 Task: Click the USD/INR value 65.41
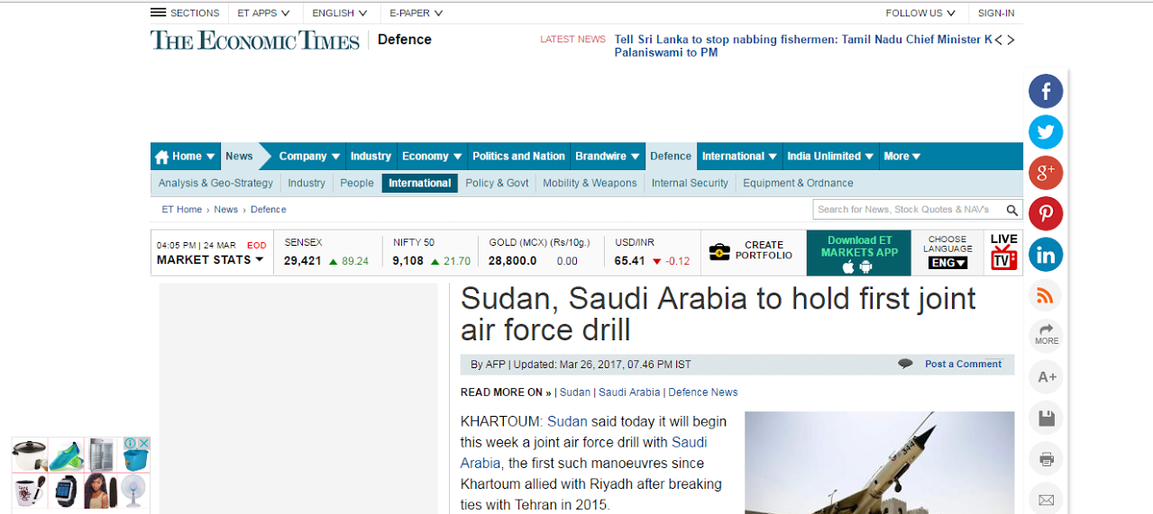pos(630,261)
